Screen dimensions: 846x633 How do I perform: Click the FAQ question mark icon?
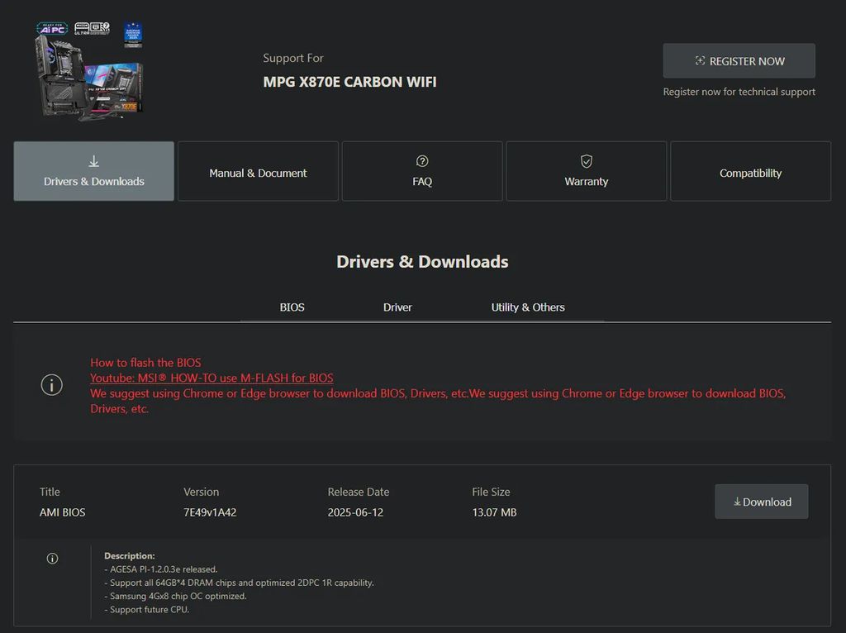pyautogui.click(x=422, y=161)
